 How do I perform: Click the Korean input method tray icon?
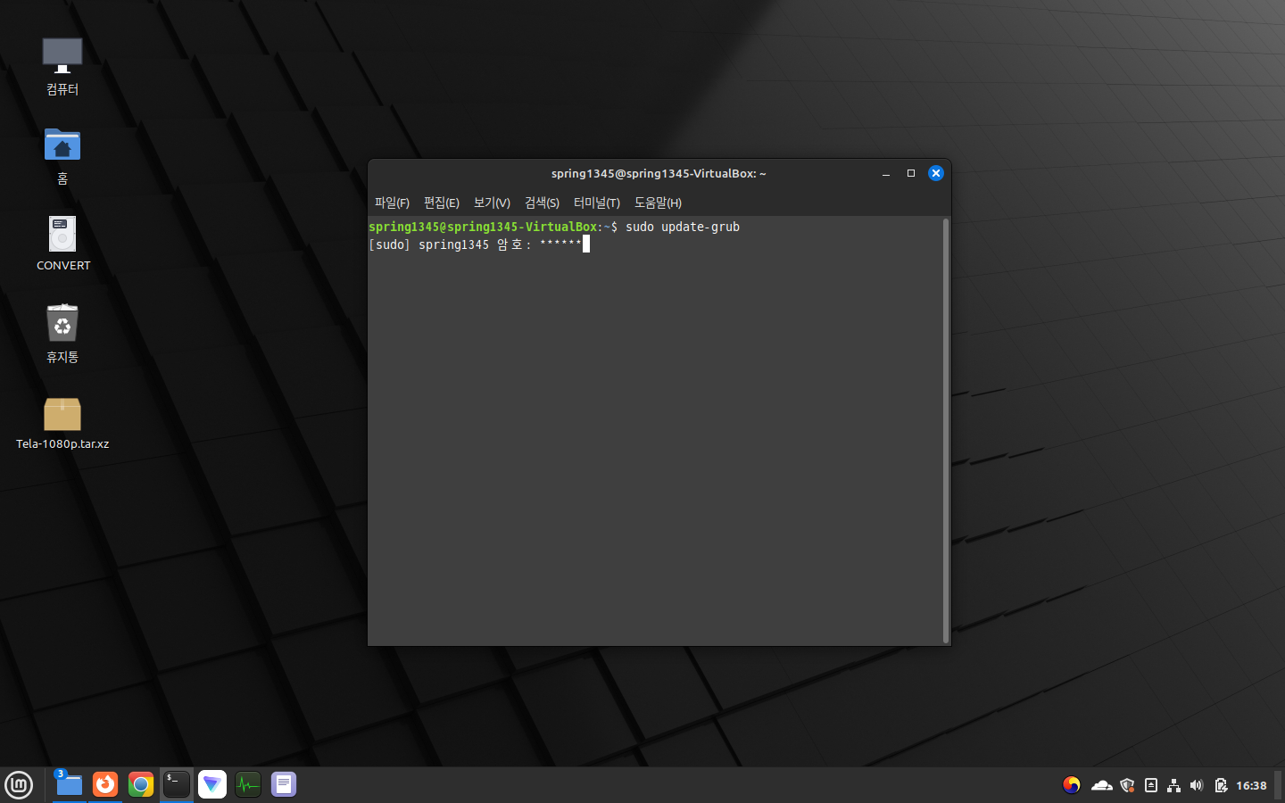click(1072, 785)
